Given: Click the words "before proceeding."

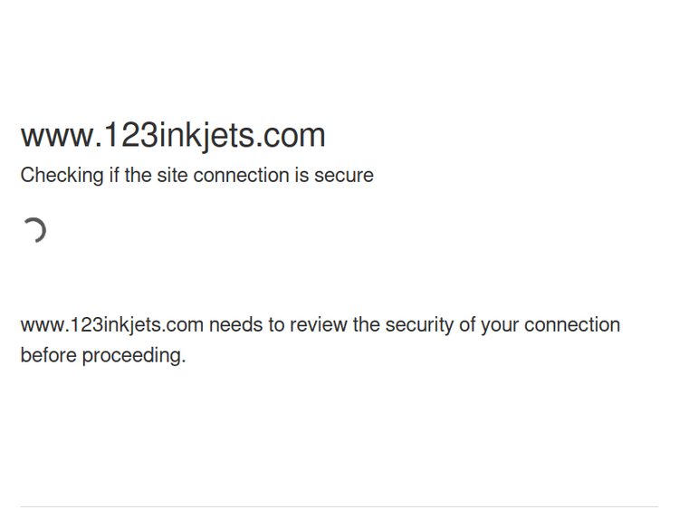Looking at the screenshot, I should coord(102,355).
